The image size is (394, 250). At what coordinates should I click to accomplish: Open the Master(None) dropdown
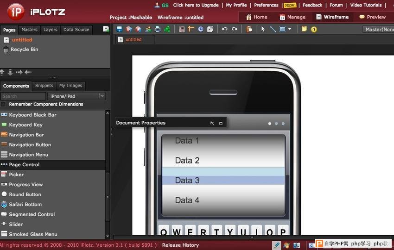click(378, 29)
